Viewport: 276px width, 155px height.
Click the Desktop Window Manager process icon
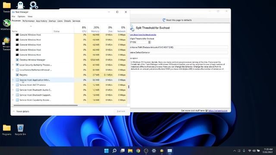17,60
